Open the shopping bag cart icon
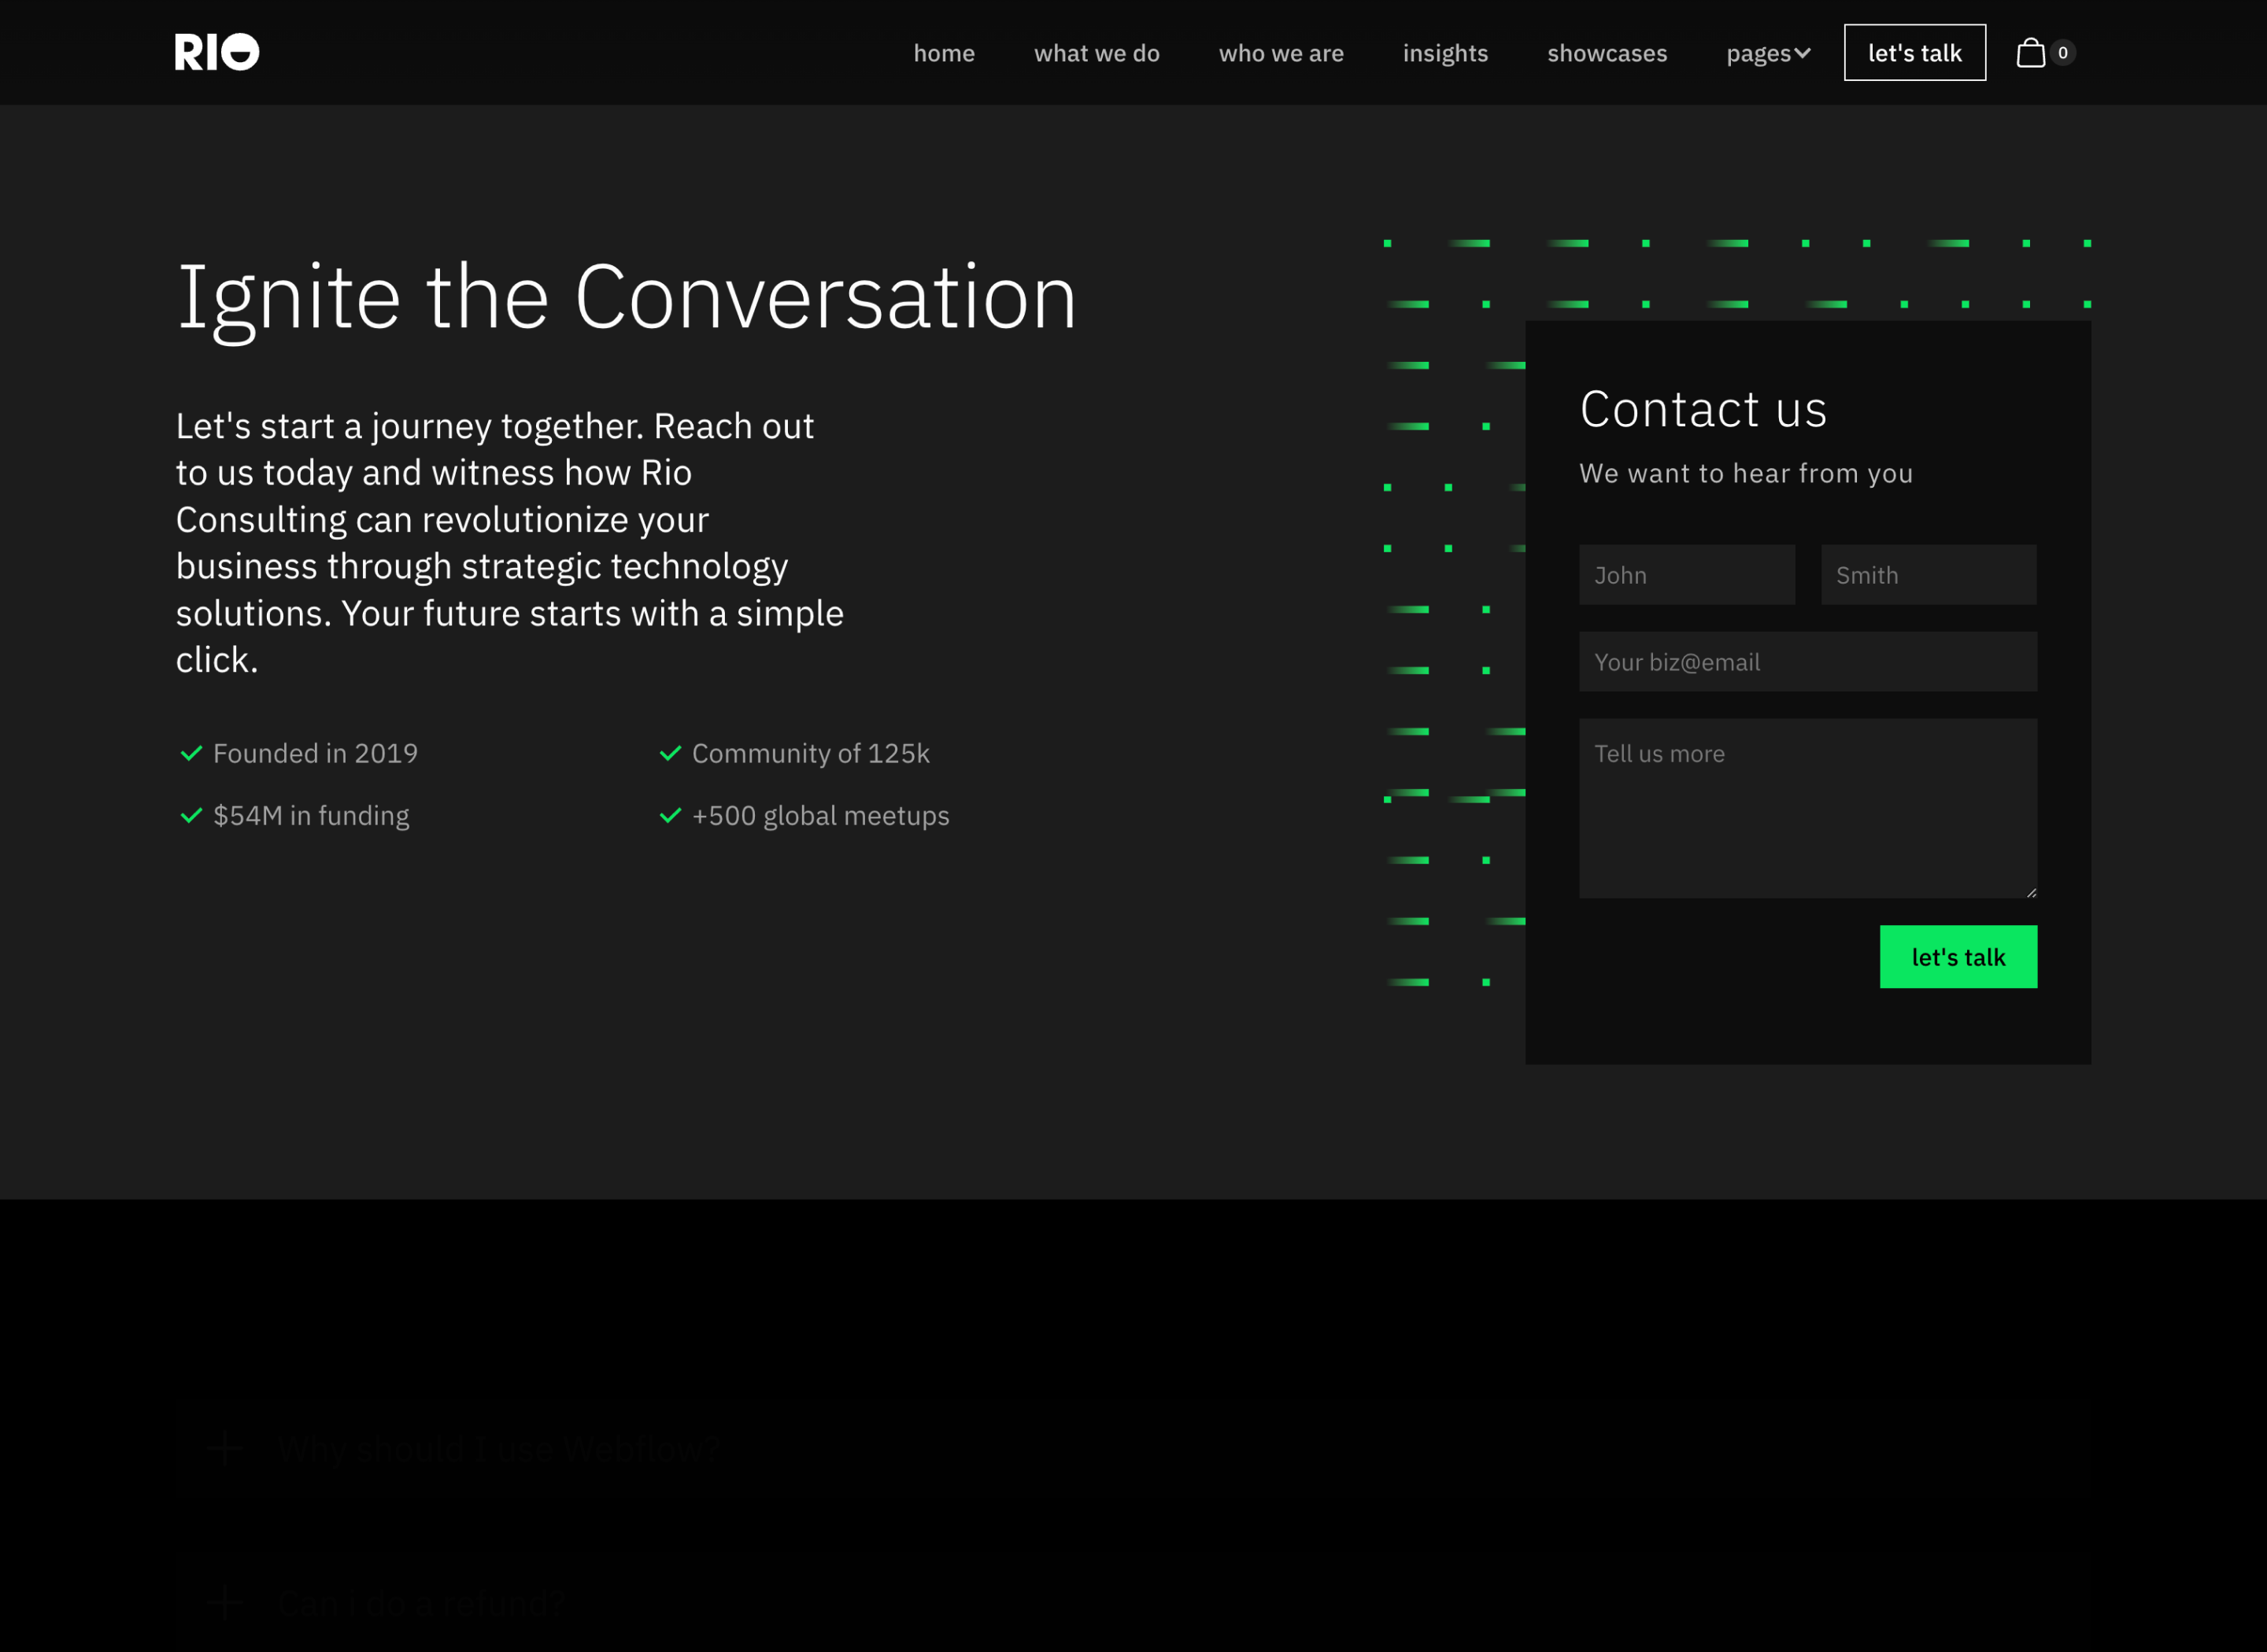 tap(2030, 52)
